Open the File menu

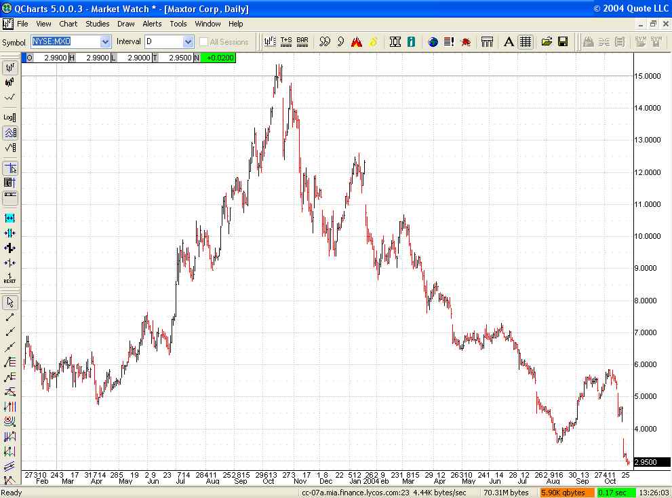22,24
